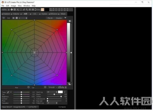Toggle the 2DCurves tab checkbox marker

tap(49, 14)
